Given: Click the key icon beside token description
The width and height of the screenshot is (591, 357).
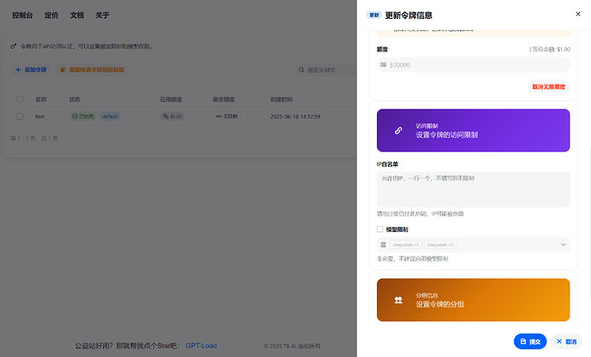Looking at the screenshot, I should click(14, 46).
